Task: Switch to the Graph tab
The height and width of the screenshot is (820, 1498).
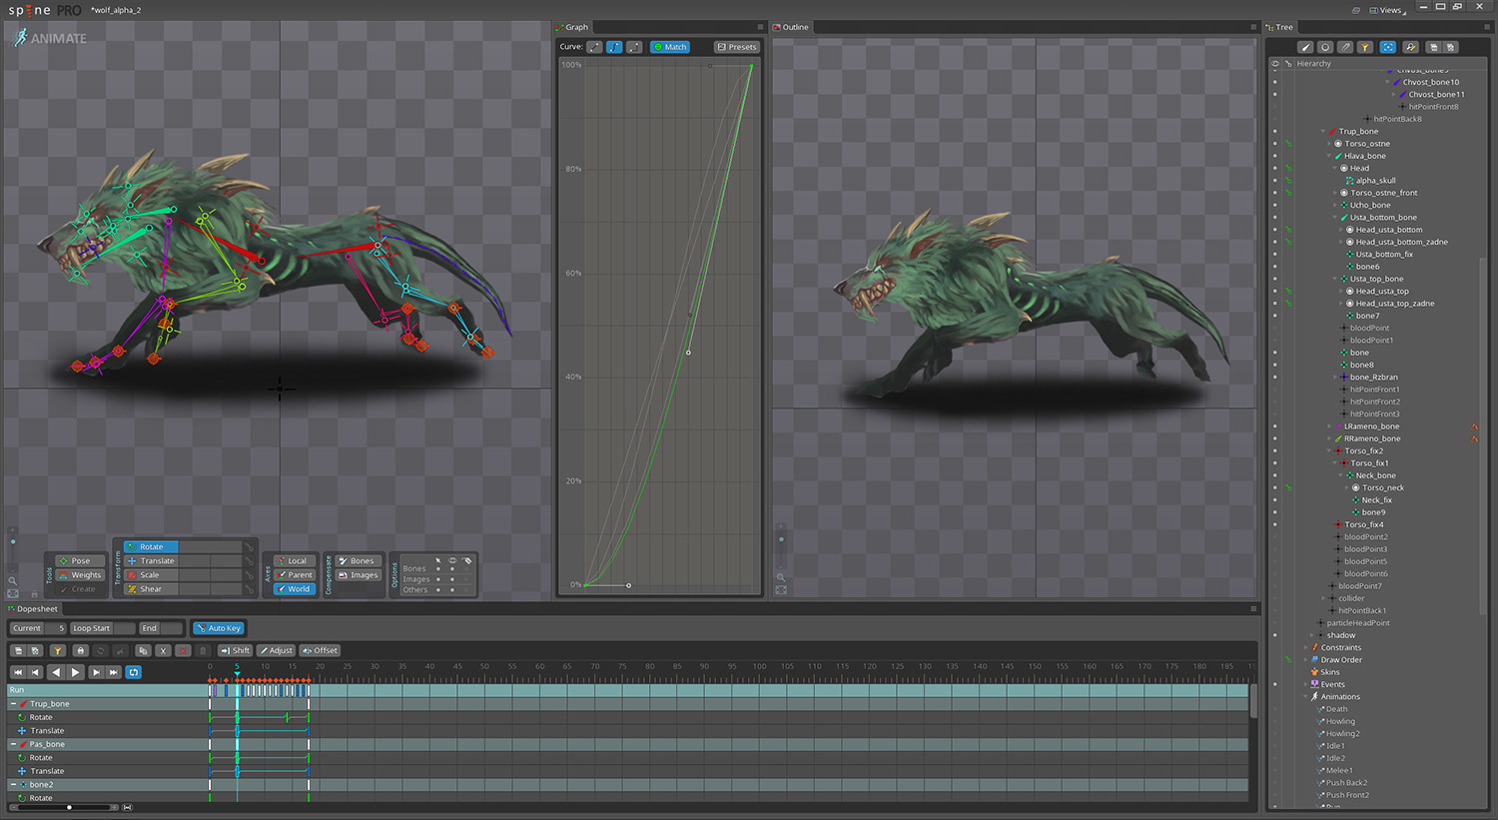Action: (x=573, y=27)
